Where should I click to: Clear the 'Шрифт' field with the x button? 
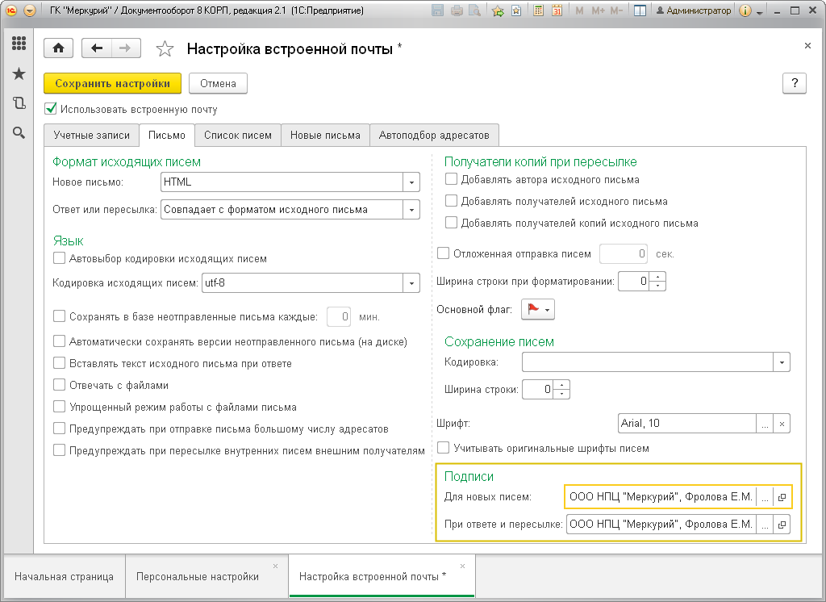click(x=782, y=424)
